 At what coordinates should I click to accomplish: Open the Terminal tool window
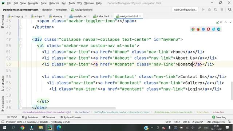point(49,117)
